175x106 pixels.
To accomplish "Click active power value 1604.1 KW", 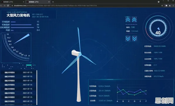I will pos(158,52).
